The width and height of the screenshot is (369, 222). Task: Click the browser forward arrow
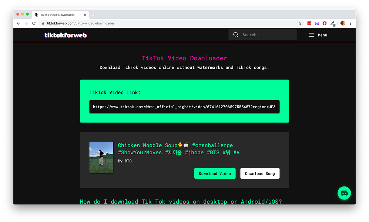click(26, 23)
